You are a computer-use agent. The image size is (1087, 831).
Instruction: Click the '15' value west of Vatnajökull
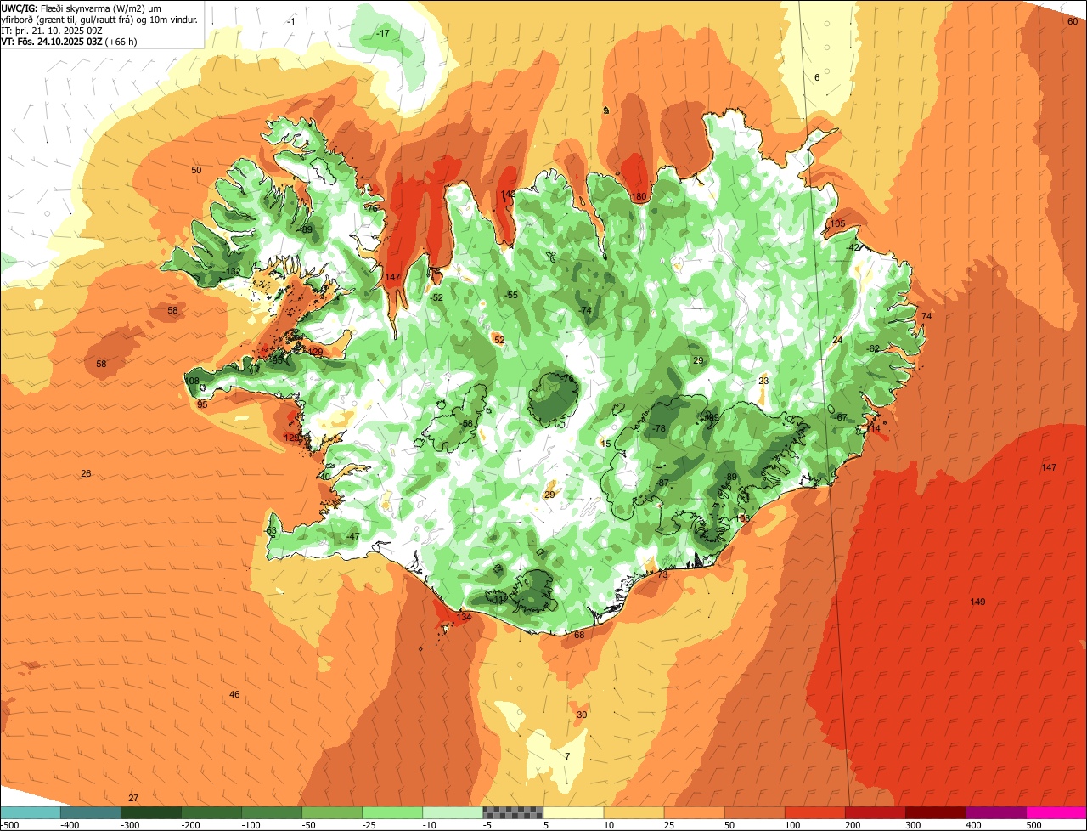click(605, 444)
